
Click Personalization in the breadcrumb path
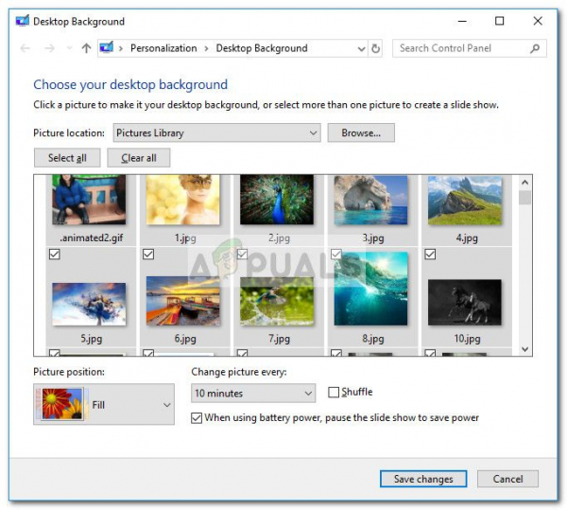163,48
